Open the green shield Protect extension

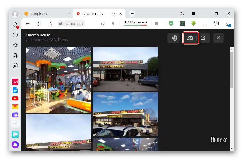pyautogui.click(x=171, y=23)
